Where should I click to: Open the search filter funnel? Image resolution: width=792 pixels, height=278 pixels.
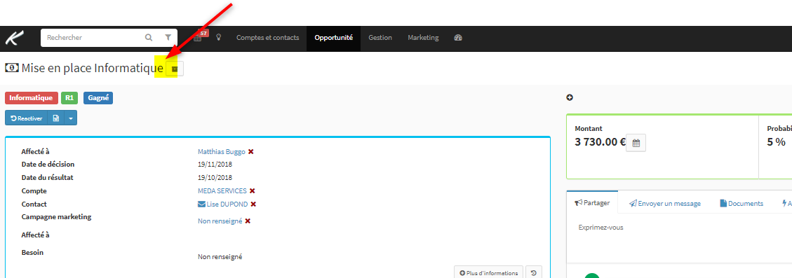point(168,37)
